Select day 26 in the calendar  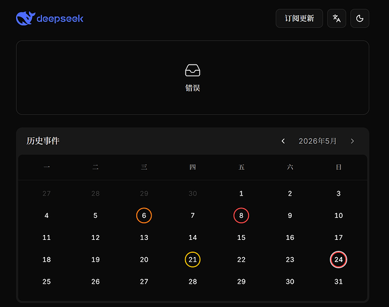point(96,282)
